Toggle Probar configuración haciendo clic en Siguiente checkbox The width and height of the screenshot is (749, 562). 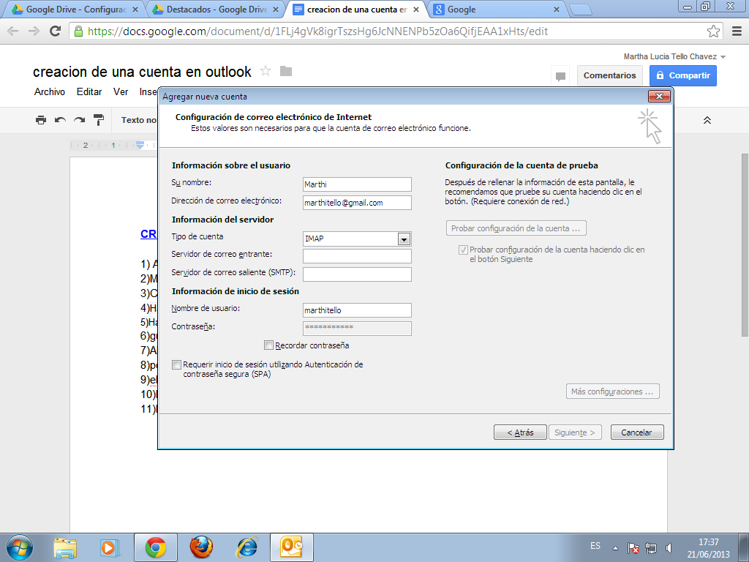click(x=463, y=250)
